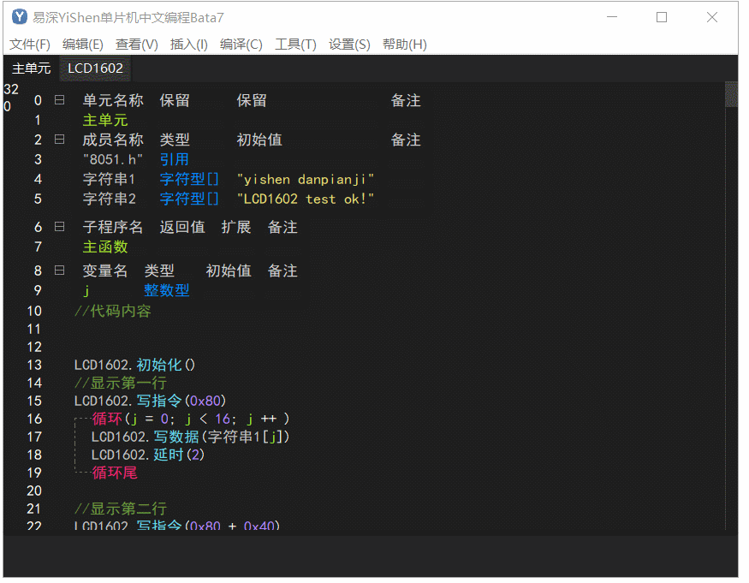Click the 初始值 header in 成员名称 row

pos(259,140)
